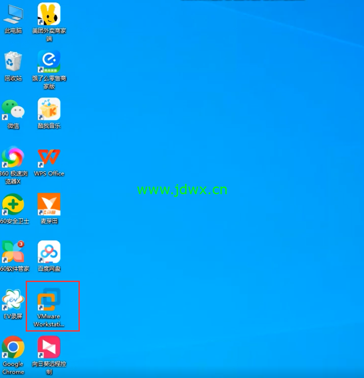
Task: Click the 回收站 label text
Action: (x=13, y=78)
